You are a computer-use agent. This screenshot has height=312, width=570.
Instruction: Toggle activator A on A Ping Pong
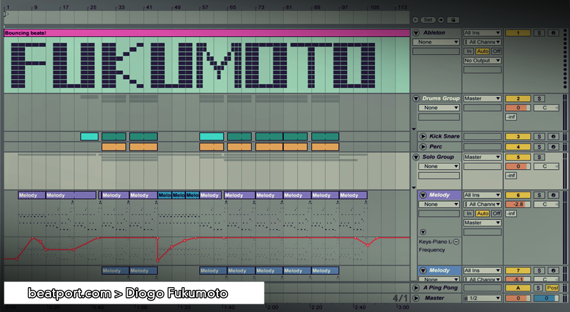point(518,288)
